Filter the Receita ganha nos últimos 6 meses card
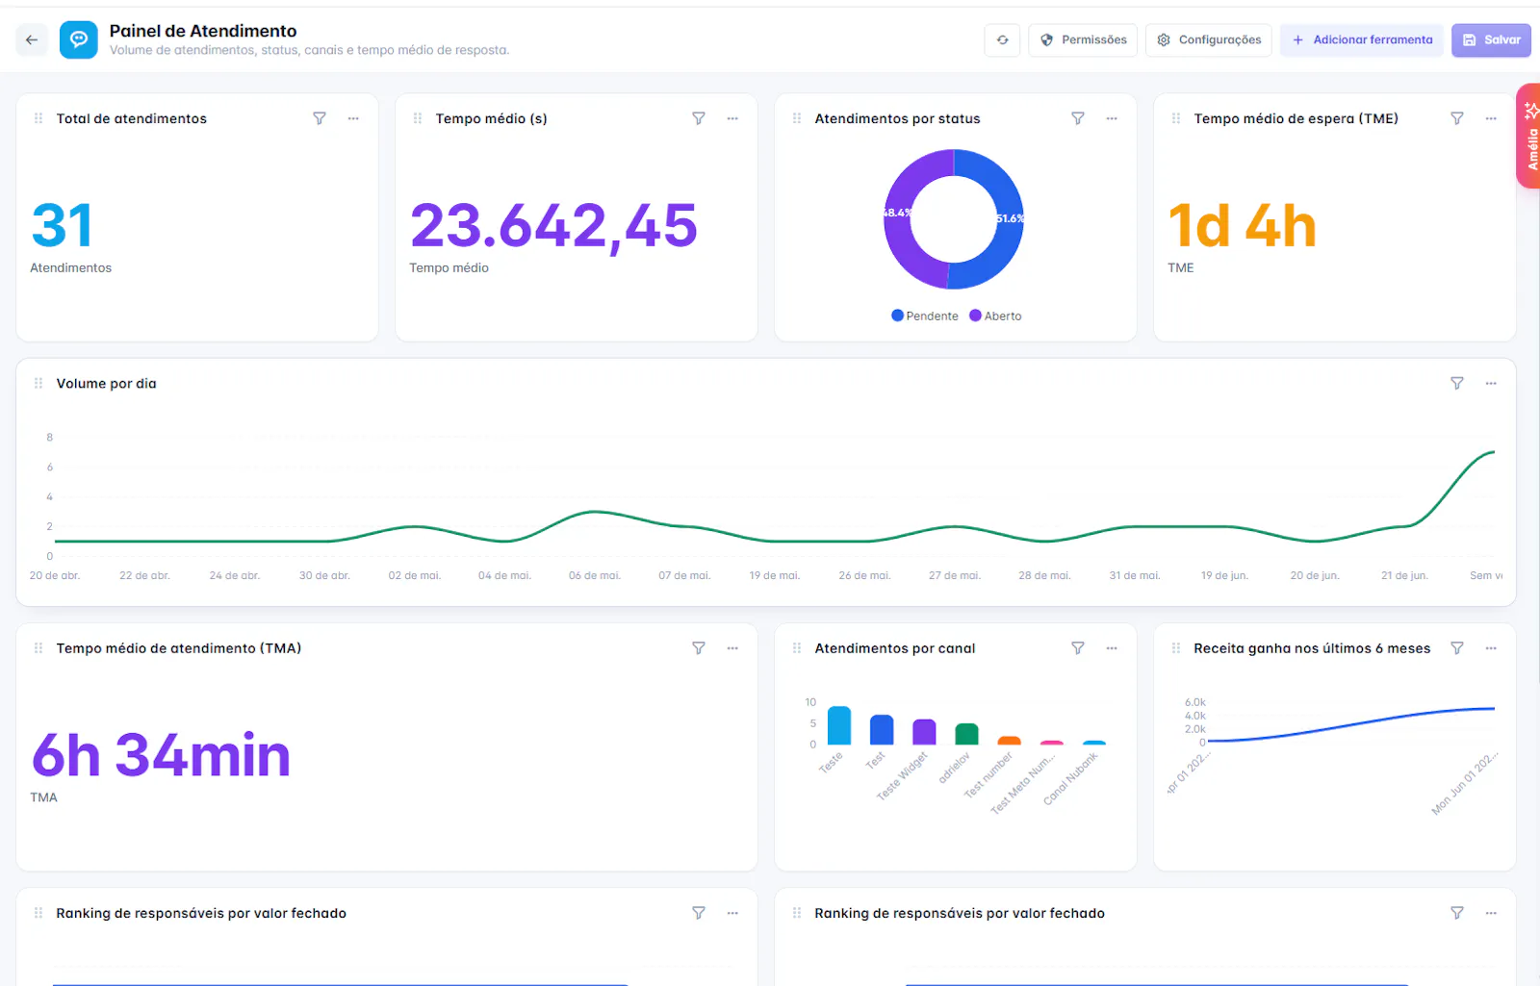This screenshot has height=986, width=1540. pos(1457,648)
